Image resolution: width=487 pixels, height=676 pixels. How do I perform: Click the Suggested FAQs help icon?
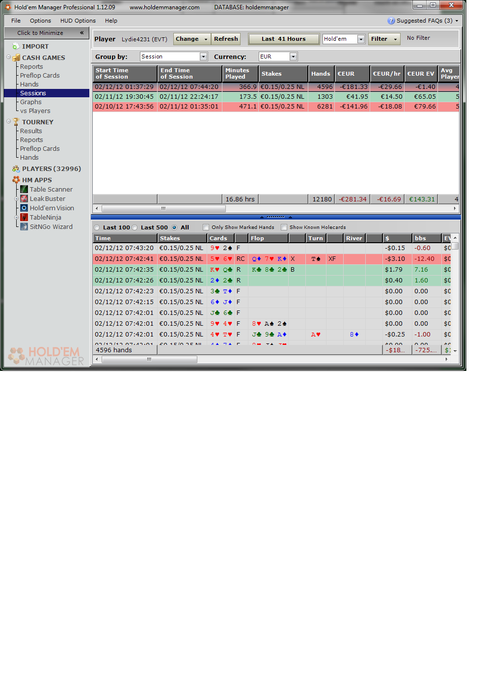tap(391, 21)
